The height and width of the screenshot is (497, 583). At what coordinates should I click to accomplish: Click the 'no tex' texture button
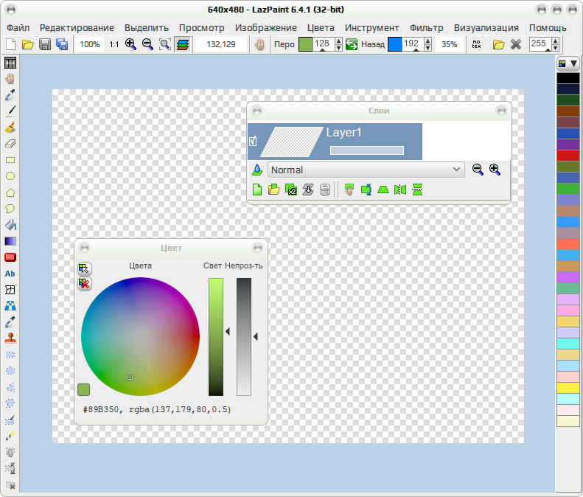click(x=476, y=45)
